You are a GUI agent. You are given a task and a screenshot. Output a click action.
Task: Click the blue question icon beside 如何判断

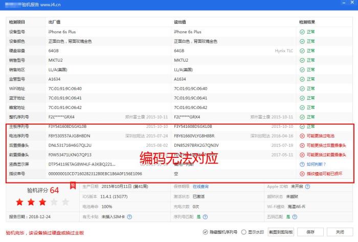pos(302,164)
